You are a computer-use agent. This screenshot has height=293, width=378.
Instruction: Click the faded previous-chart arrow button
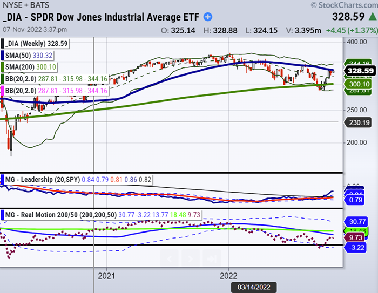[169, 259]
